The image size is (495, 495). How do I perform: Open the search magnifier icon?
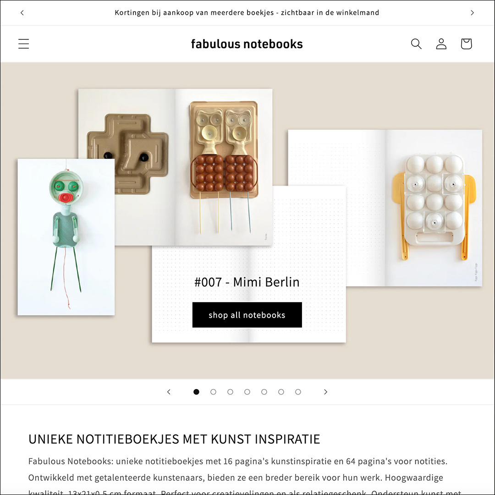tap(416, 44)
